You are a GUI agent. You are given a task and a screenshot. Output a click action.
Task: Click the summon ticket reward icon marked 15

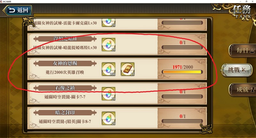point(127,69)
